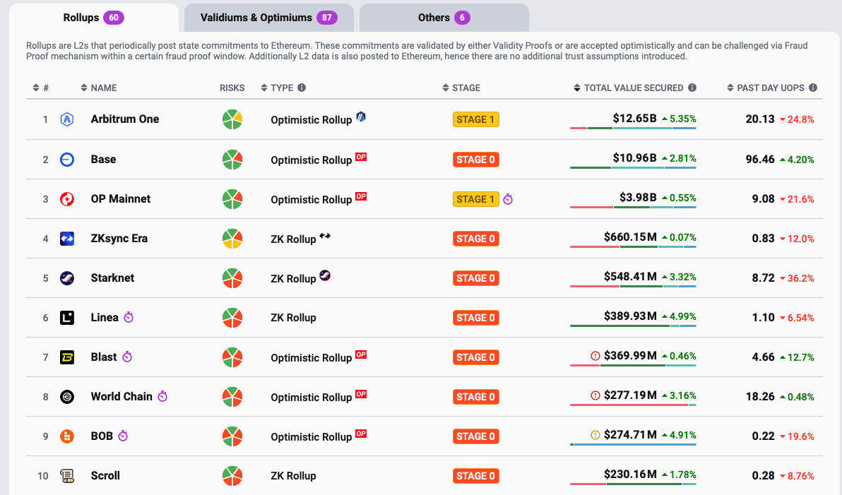Click the timer icon next to Linea

(129, 317)
